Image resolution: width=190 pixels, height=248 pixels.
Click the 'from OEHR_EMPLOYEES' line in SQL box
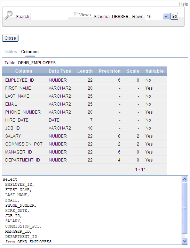pos(29,242)
